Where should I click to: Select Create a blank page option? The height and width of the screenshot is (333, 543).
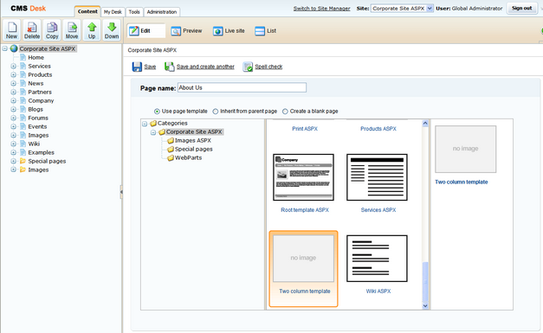(x=285, y=112)
